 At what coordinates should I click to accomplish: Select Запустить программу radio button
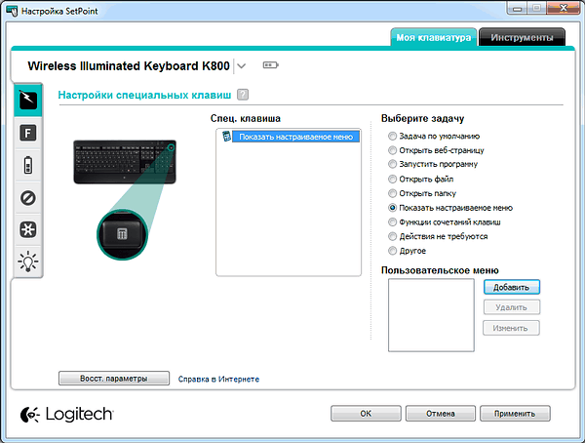[392, 164]
